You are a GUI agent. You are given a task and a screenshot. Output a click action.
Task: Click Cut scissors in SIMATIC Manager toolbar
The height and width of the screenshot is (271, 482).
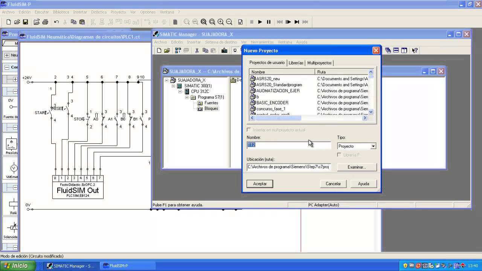tap(197, 50)
